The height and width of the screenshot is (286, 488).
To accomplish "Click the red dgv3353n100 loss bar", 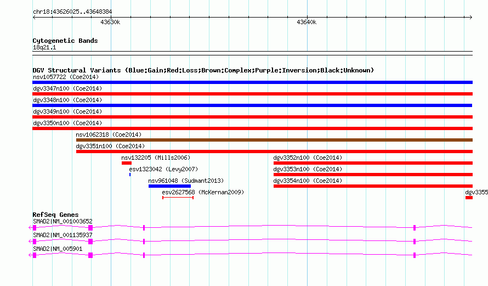I will [373, 175].
